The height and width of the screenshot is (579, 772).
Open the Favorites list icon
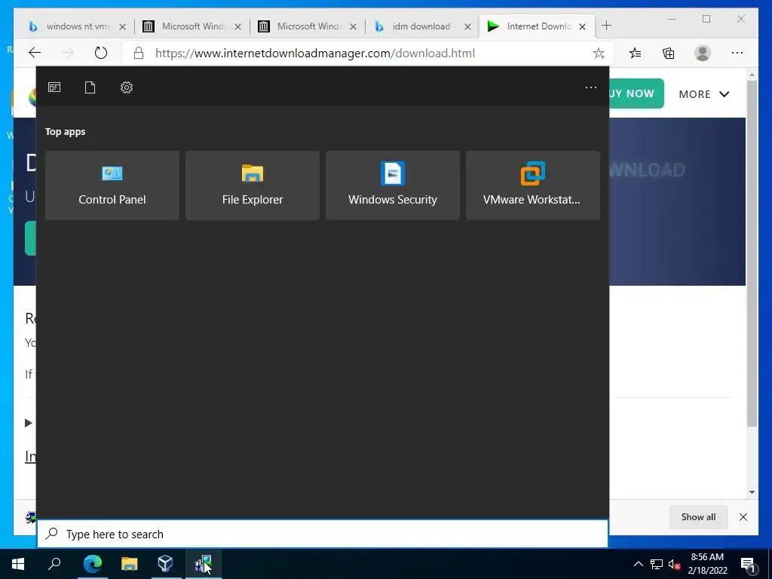point(635,54)
